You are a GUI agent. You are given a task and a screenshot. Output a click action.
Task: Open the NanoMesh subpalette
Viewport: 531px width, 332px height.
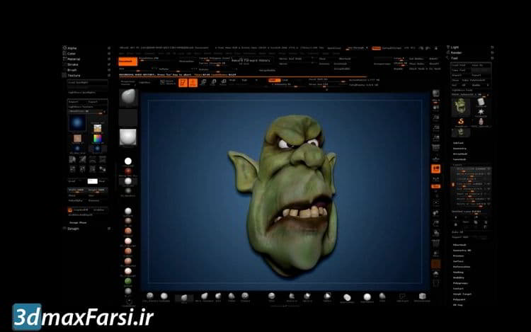click(x=459, y=159)
